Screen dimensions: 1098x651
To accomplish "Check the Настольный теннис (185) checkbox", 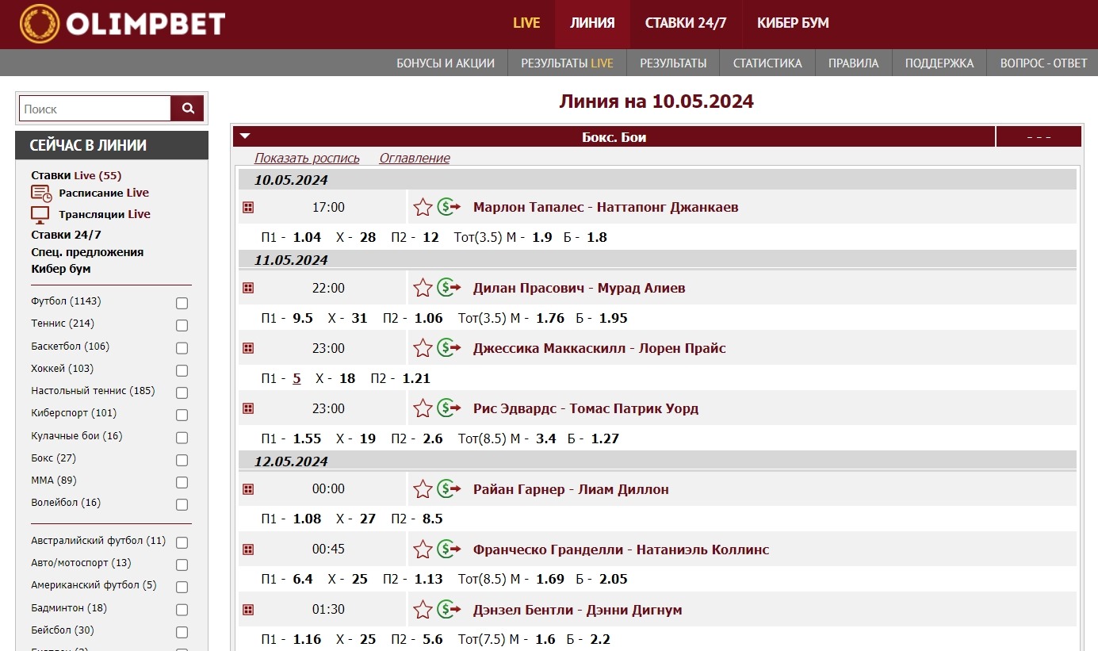I will (182, 393).
